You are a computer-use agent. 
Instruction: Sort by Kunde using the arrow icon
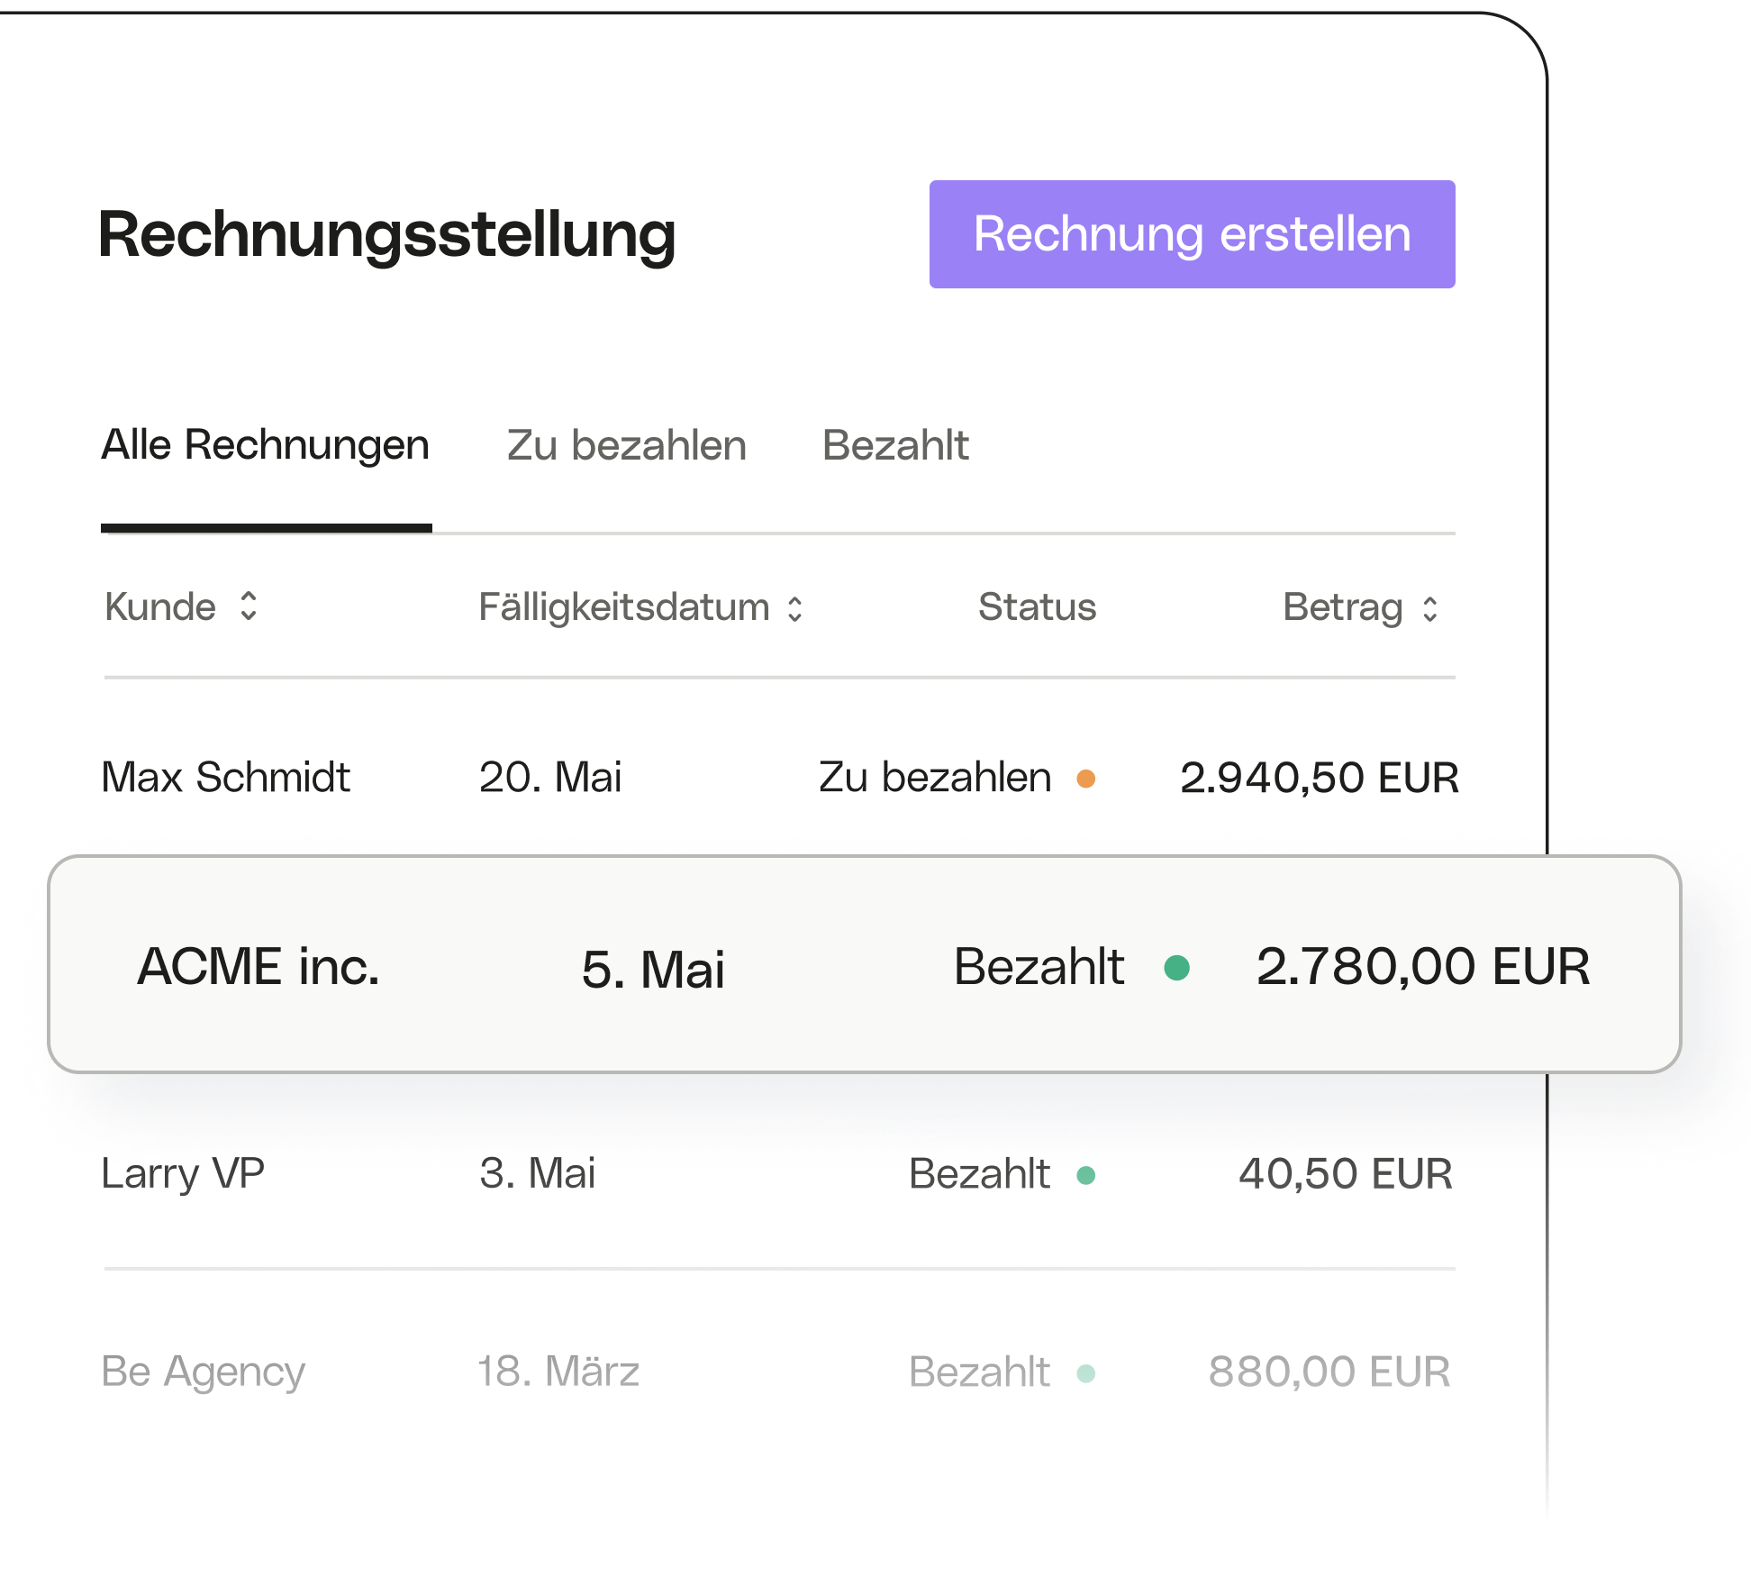pyautogui.click(x=249, y=606)
